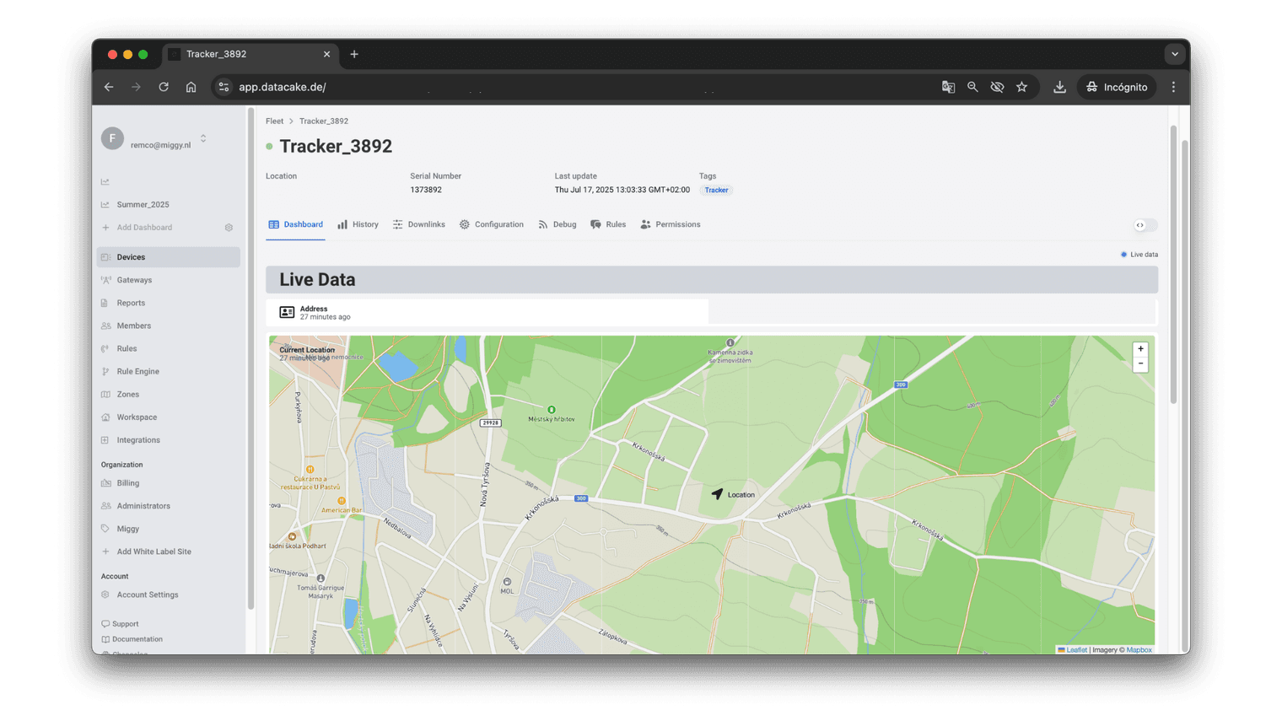Open Reports in the sidebar

[x=131, y=303]
